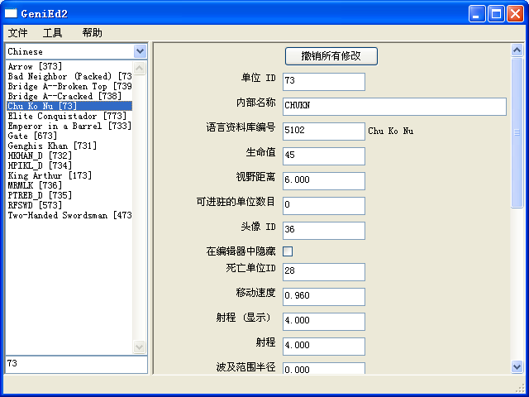Click the 移动速度 field showing 0.960
Screen dimensions: 529x397
tap(323, 296)
